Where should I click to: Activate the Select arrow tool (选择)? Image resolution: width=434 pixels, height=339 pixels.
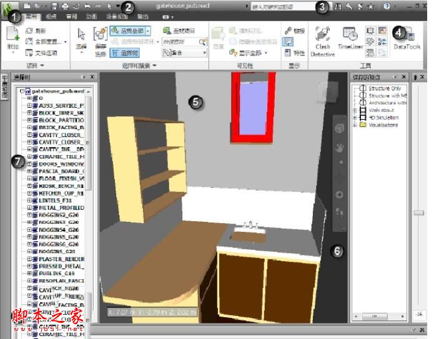pyautogui.click(x=81, y=39)
